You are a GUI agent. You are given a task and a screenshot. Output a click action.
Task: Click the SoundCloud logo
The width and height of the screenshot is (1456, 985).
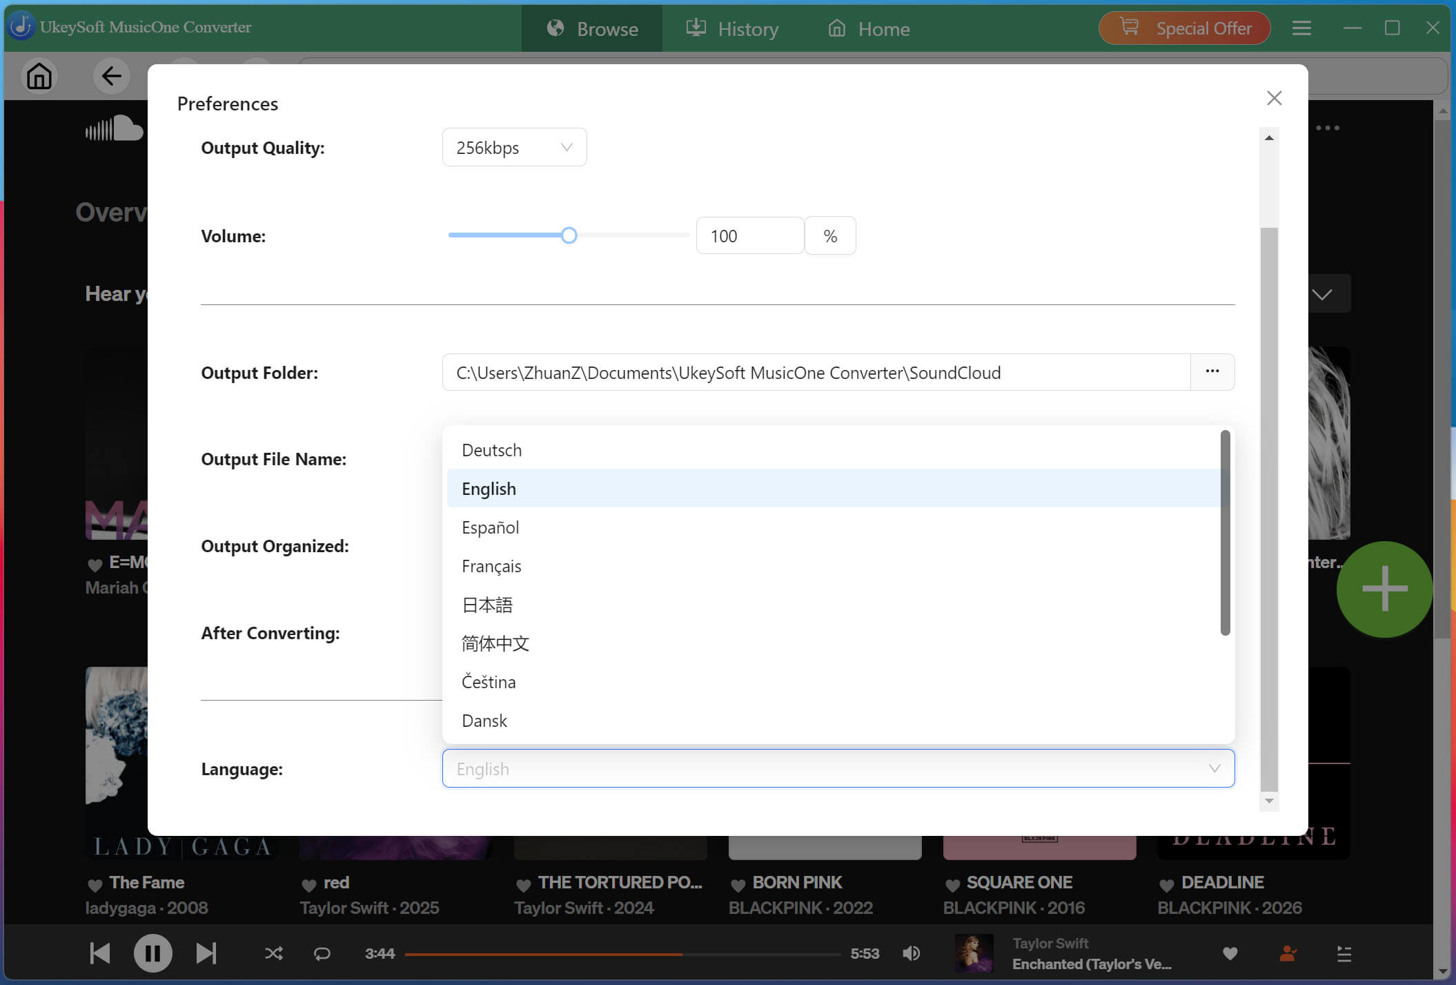pyautogui.click(x=114, y=128)
